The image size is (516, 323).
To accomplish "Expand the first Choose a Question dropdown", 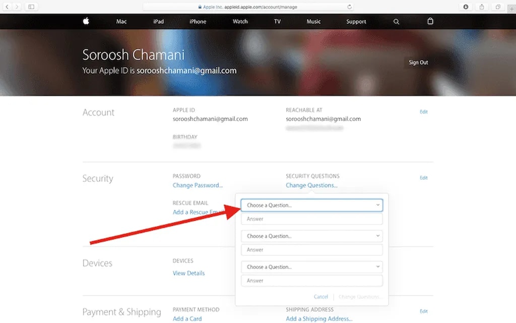I will coord(311,205).
